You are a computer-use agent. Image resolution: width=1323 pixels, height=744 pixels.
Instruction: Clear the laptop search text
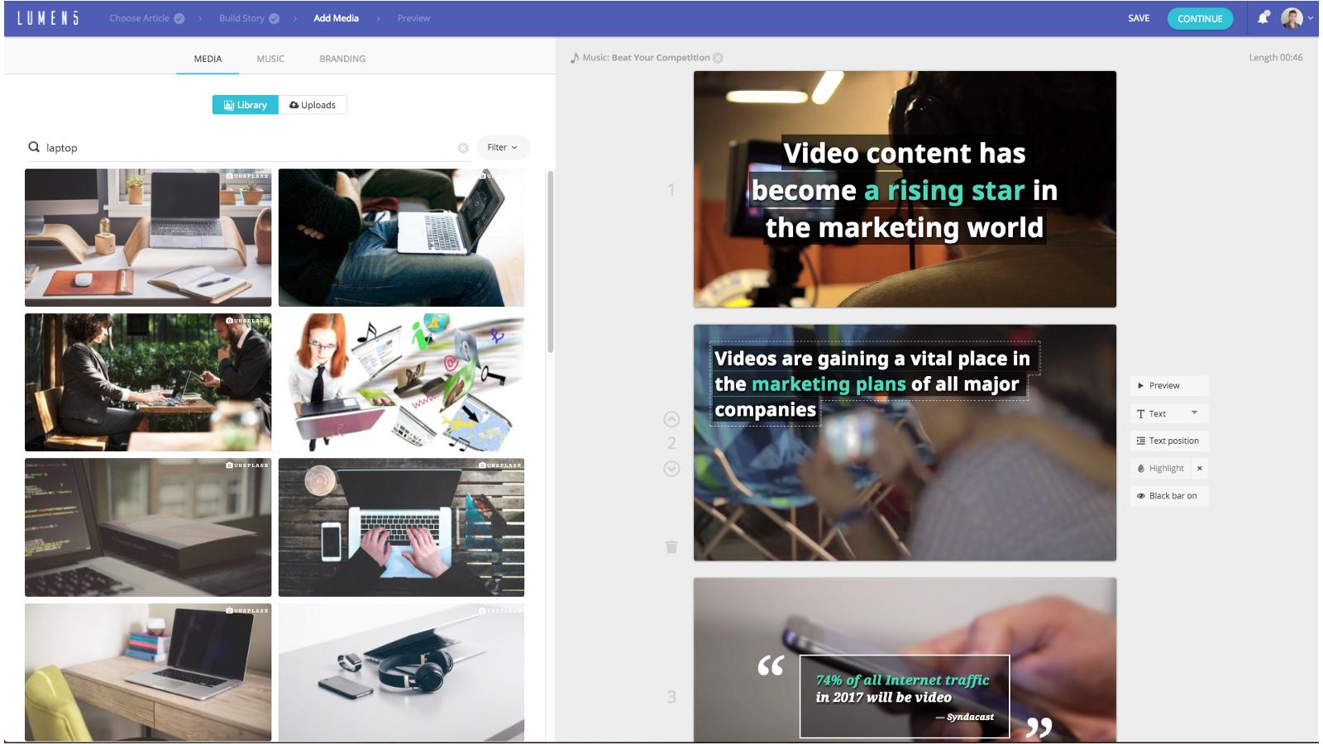pos(463,148)
